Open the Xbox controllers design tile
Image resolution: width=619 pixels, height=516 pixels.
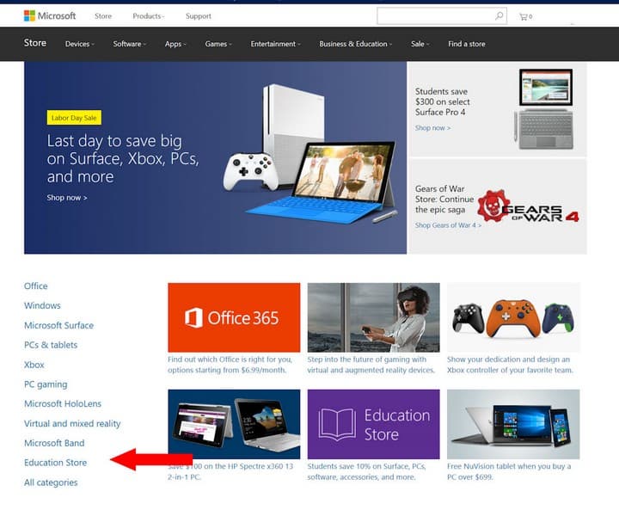[513, 317]
